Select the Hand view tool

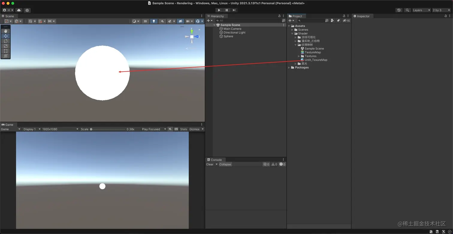(5, 31)
